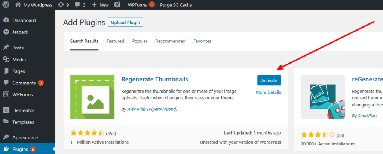Screen dimensions: 383x154
Task: Open the Appearance menu
Action: [25, 138]
